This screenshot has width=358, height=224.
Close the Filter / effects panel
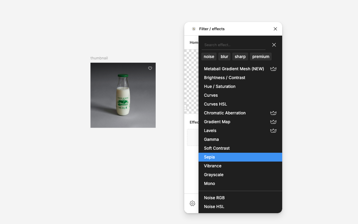[275, 29]
